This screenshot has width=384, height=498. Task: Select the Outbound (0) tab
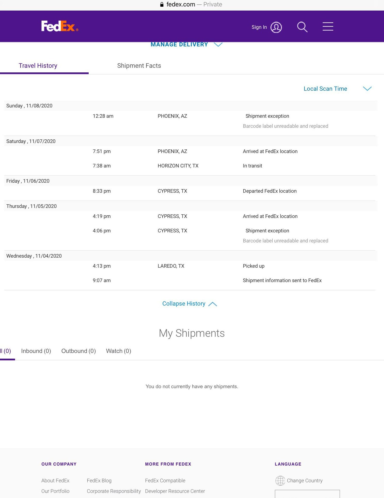click(79, 351)
